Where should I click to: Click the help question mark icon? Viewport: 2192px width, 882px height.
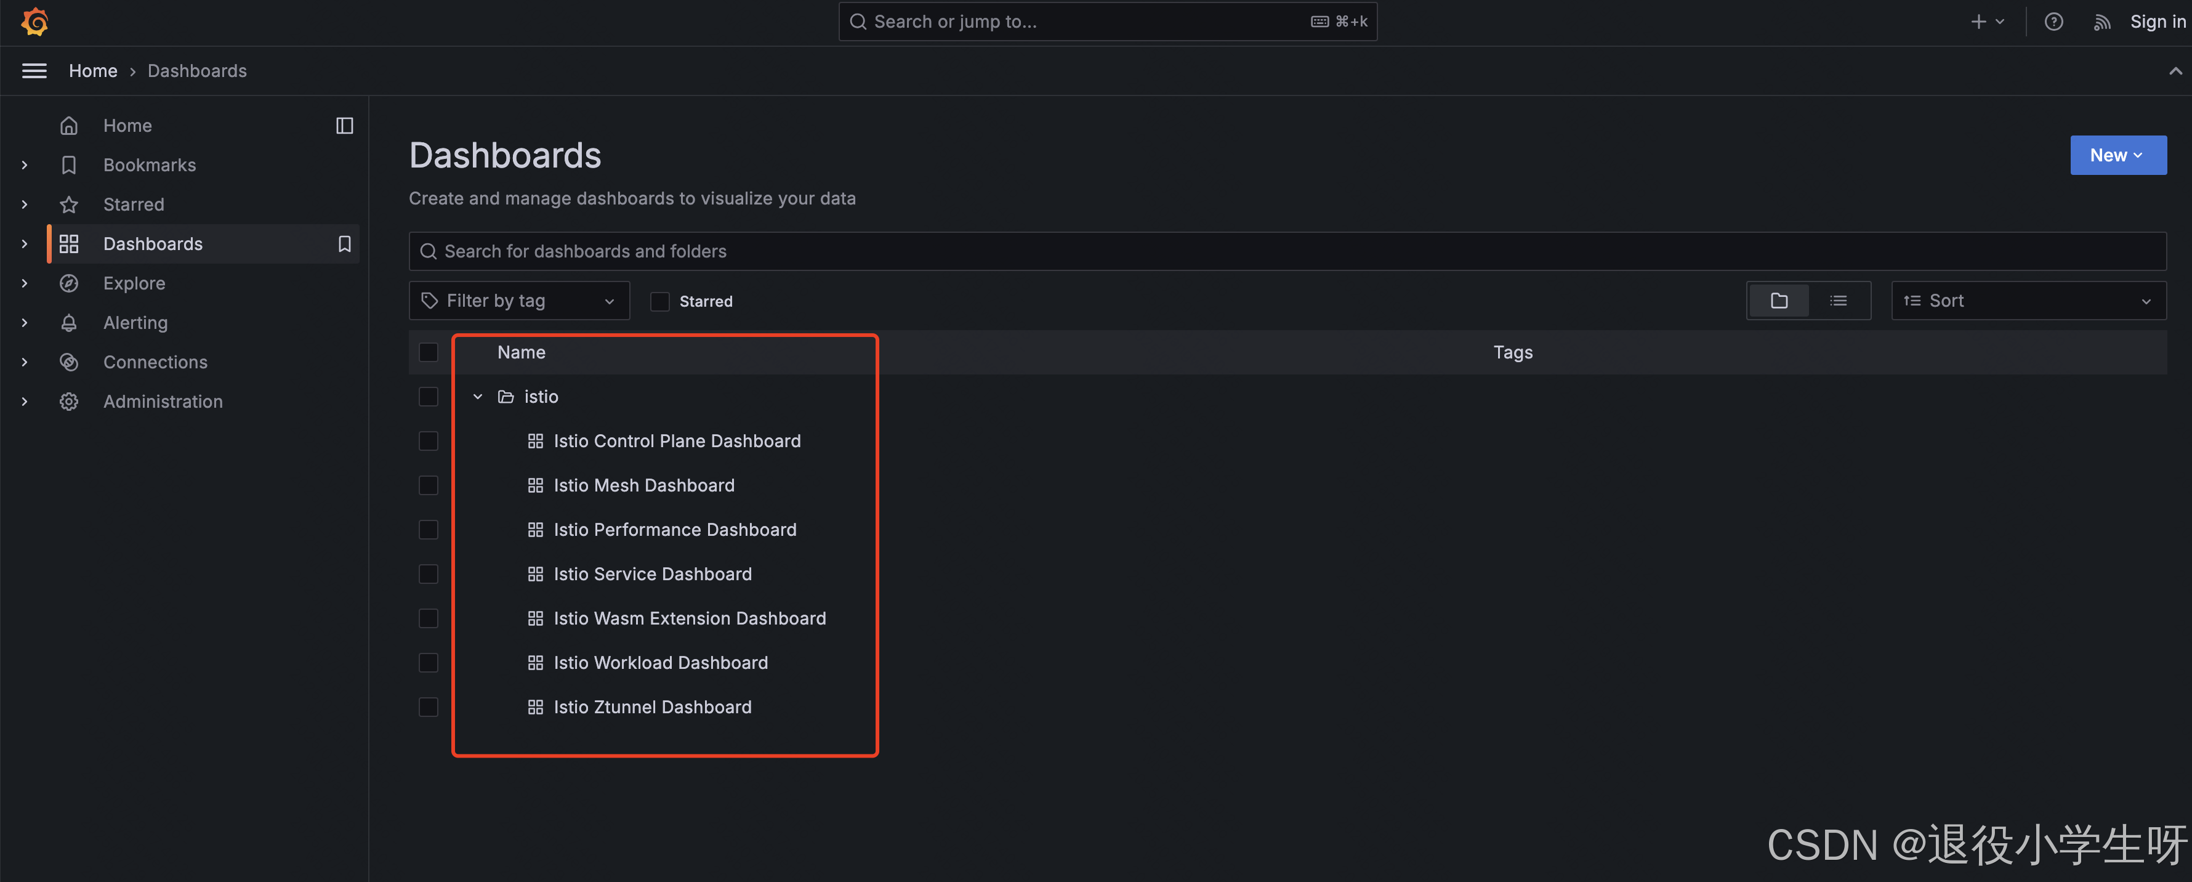pyautogui.click(x=2053, y=22)
